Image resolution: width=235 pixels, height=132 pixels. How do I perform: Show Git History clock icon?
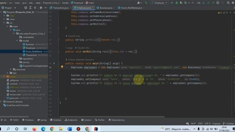pos(218,3)
